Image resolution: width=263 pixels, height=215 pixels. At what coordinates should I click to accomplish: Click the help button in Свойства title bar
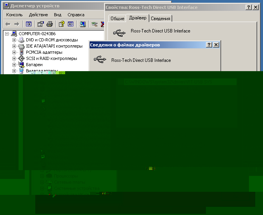pyautogui.click(x=249, y=7)
